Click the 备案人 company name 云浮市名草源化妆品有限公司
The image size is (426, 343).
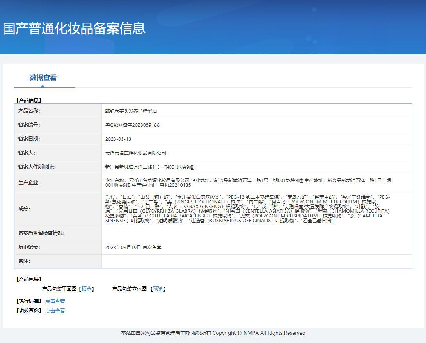coord(136,153)
